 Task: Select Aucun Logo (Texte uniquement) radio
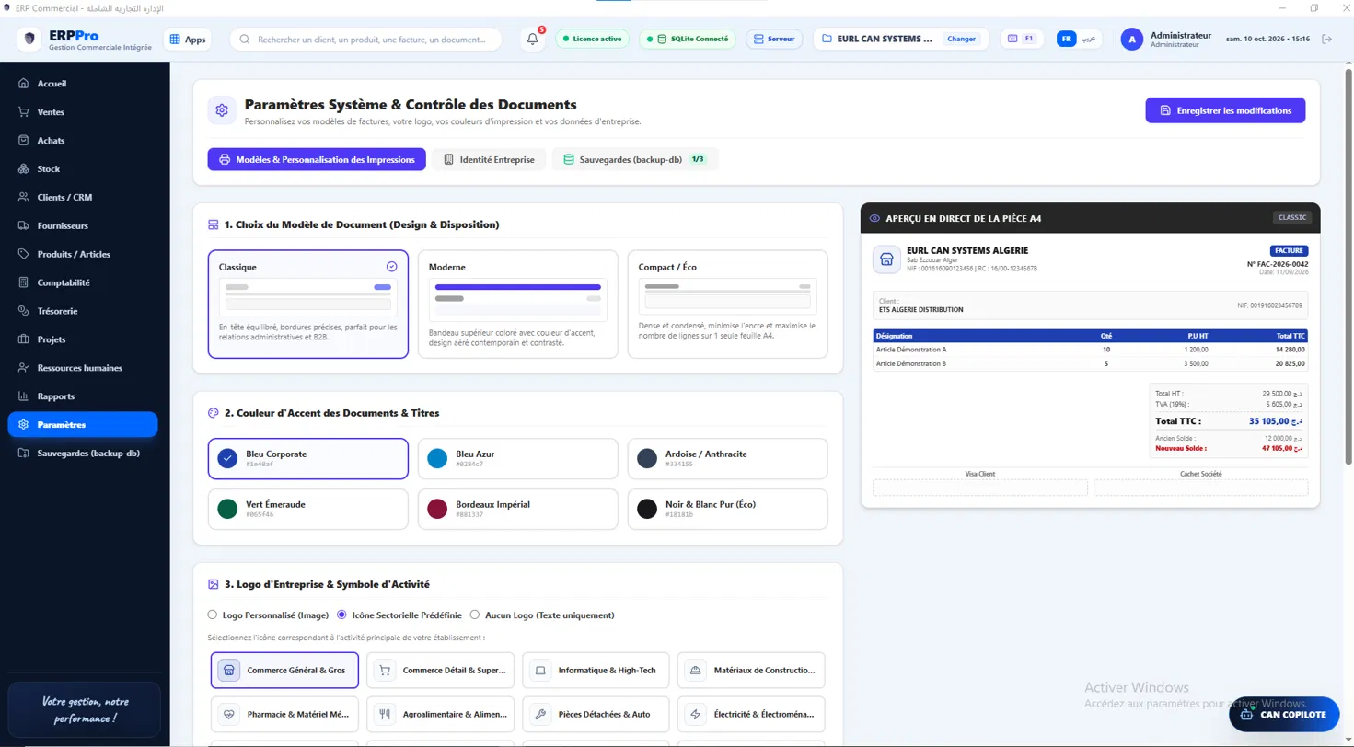(x=475, y=615)
